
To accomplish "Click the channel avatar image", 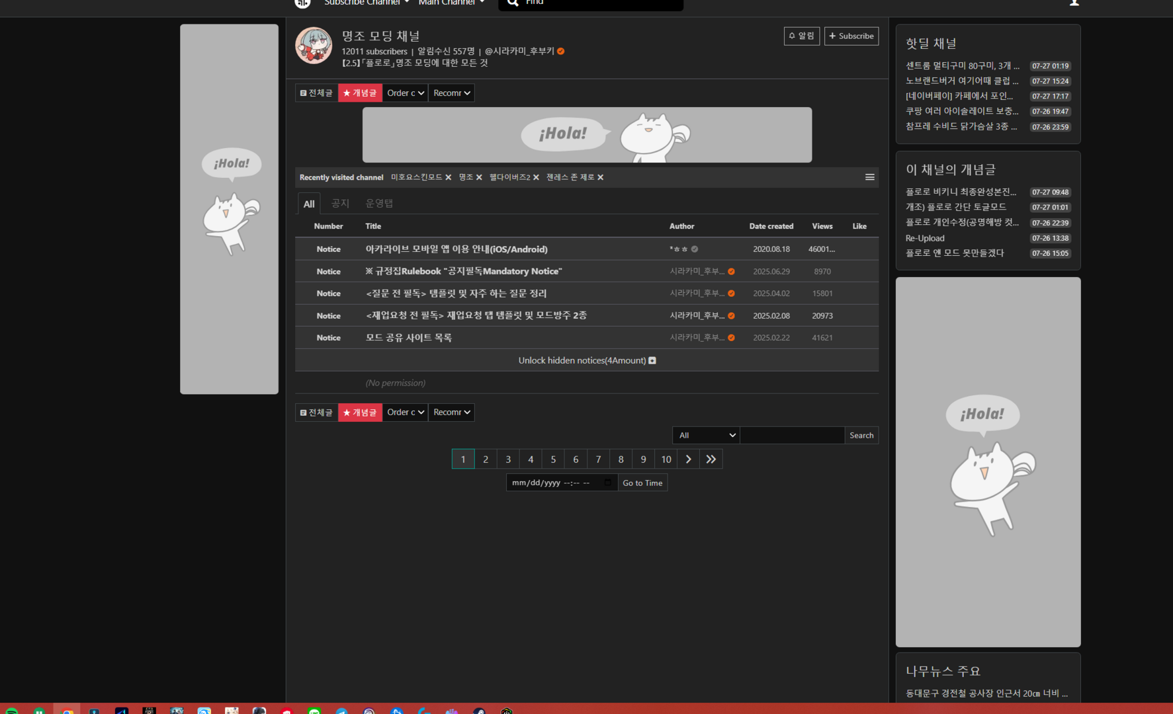I will pos(314,46).
